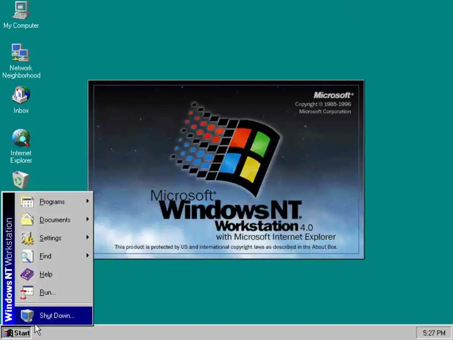453x340 pixels.
Task: Open Documents in the Start menu
Action: pos(54,220)
